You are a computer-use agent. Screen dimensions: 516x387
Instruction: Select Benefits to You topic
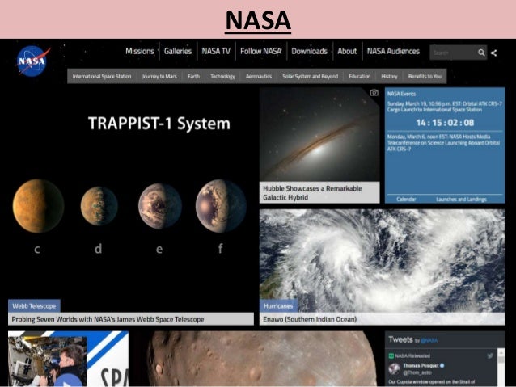click(425, 76)
